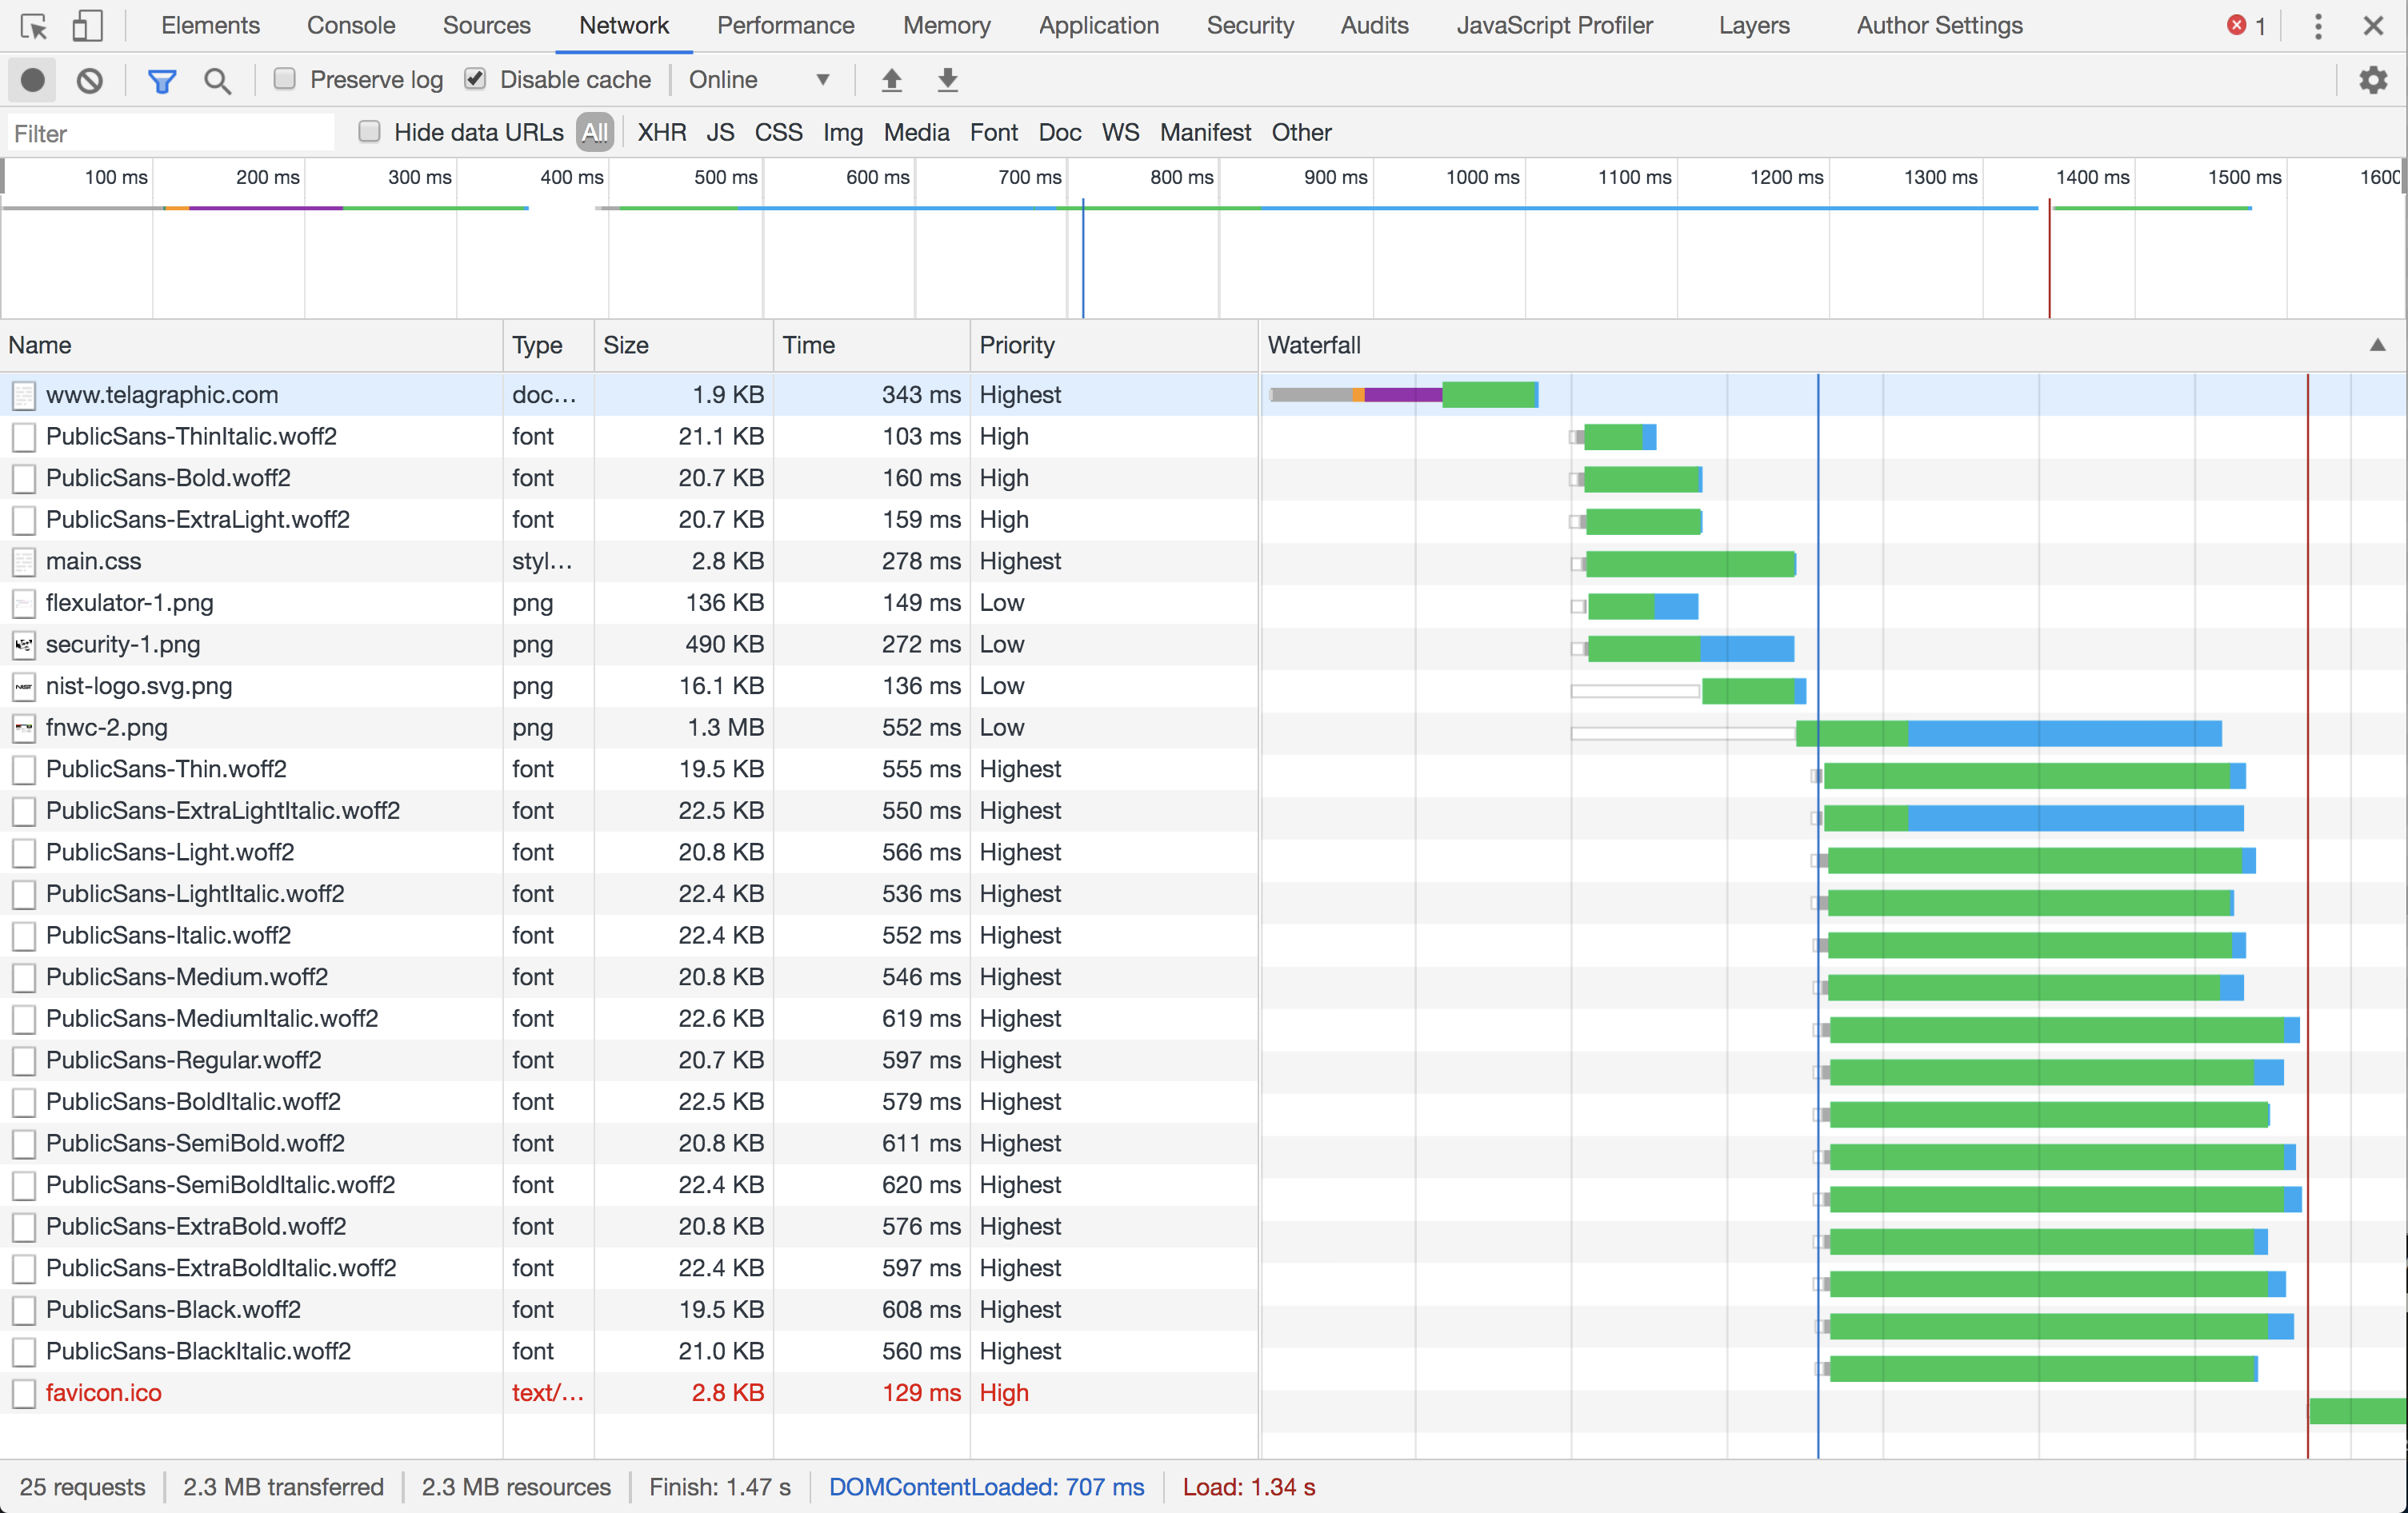The height and width of the screenshot is (1513, 2408).
Task: Open the Online throttling dropdown
Action: pyautogui.click(x=759, y=80)
